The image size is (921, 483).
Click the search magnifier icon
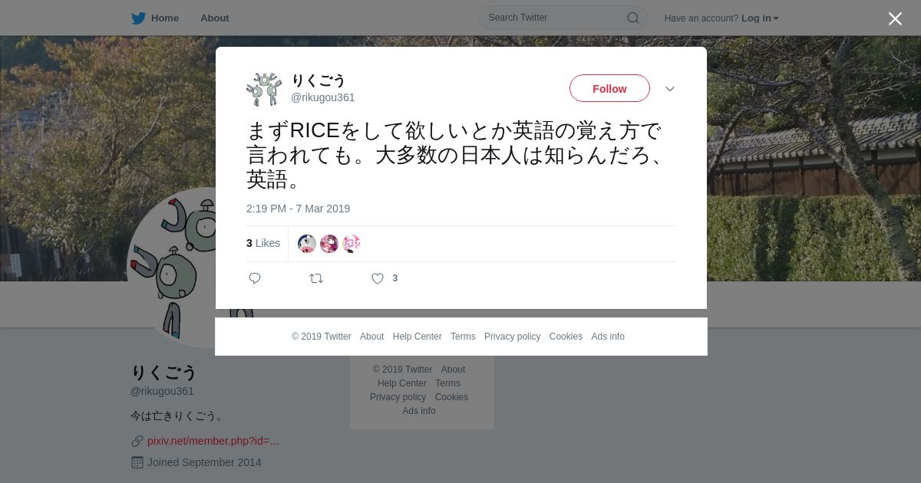coord(633,18)
